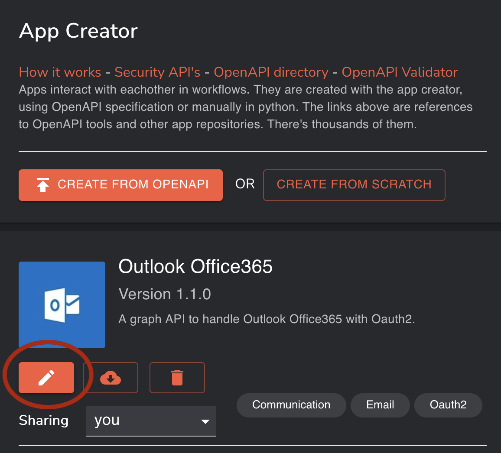Image resolution: width=501 pixels, height=453 pixels.
Task: Follow the Security API's link
Action: point(157,72)
